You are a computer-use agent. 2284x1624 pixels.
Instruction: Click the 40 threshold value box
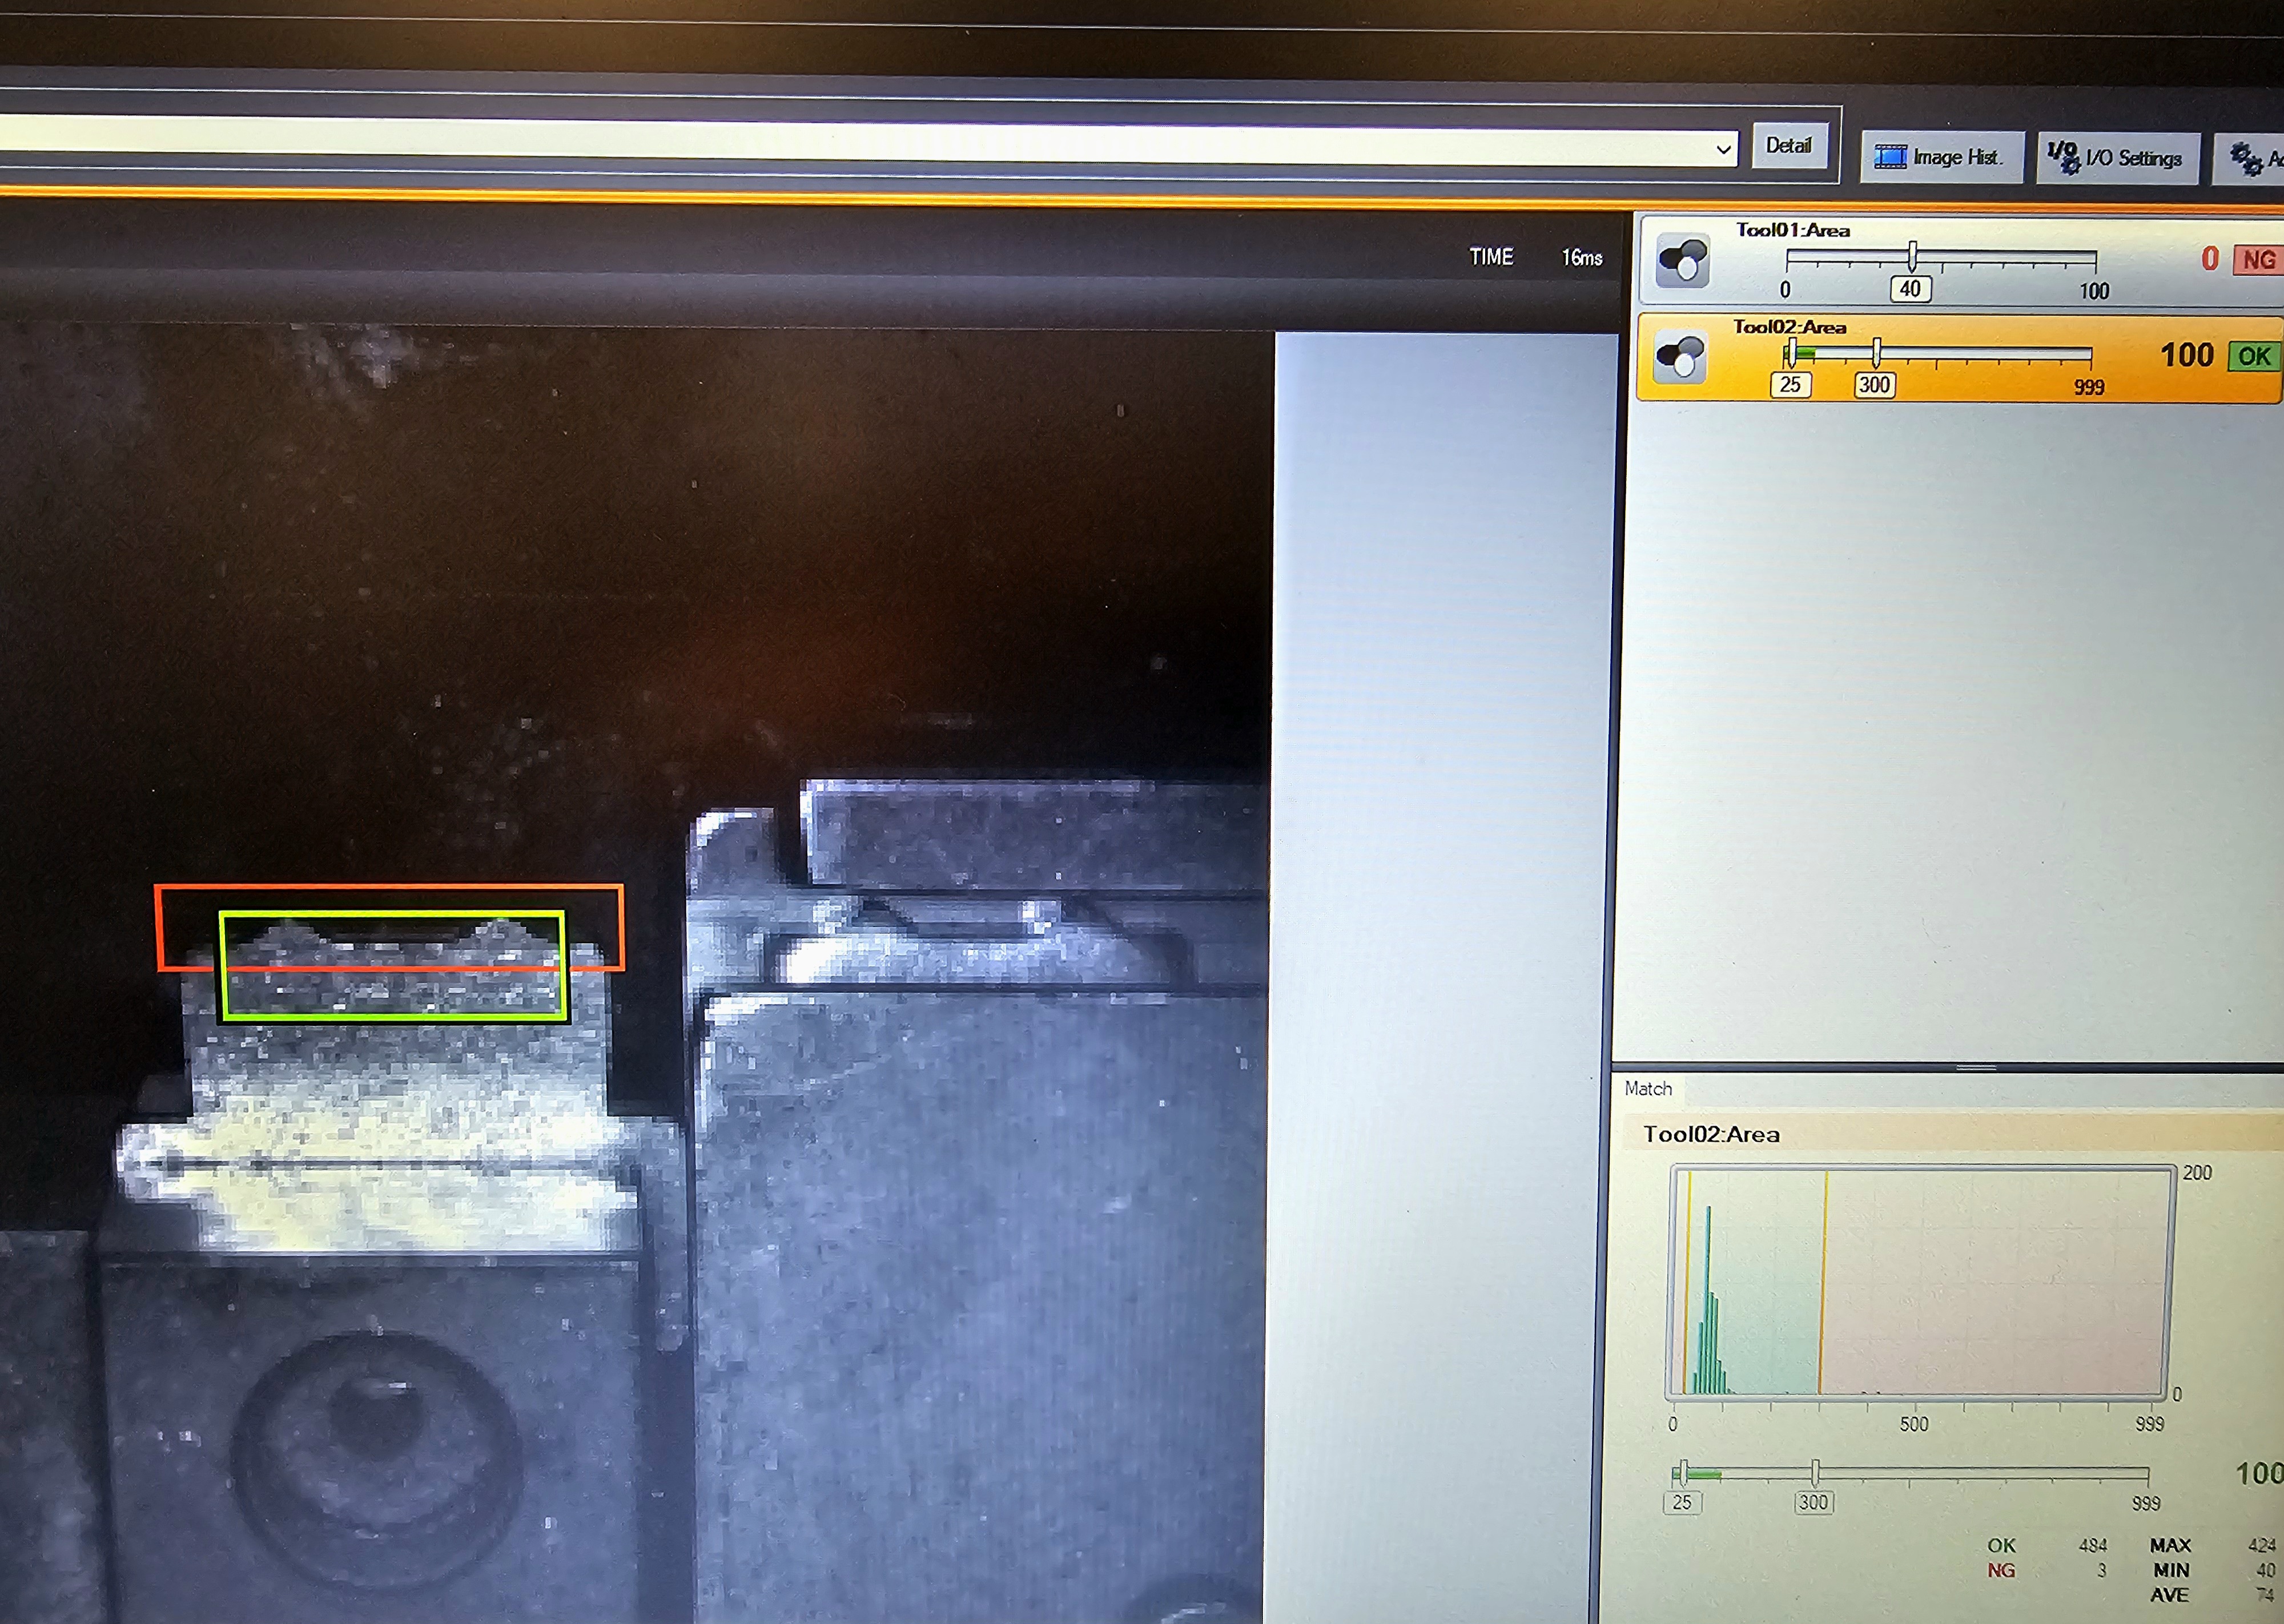click(1910, 289)
